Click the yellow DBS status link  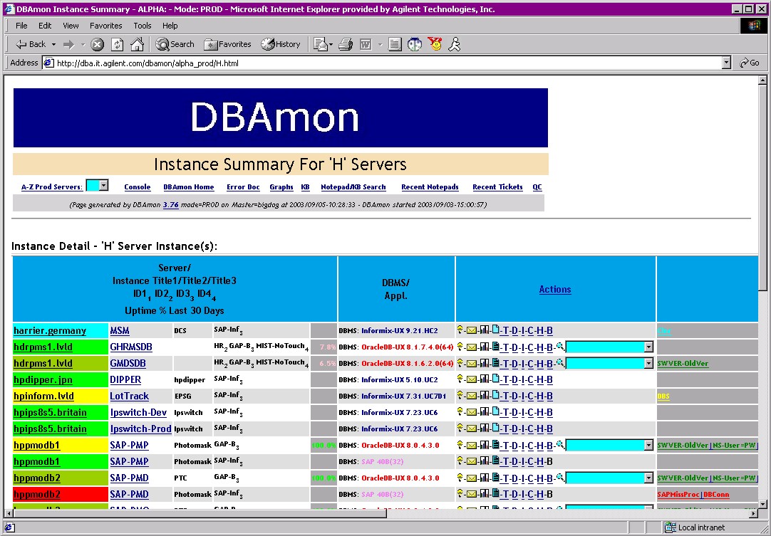(x=663, y=396)
